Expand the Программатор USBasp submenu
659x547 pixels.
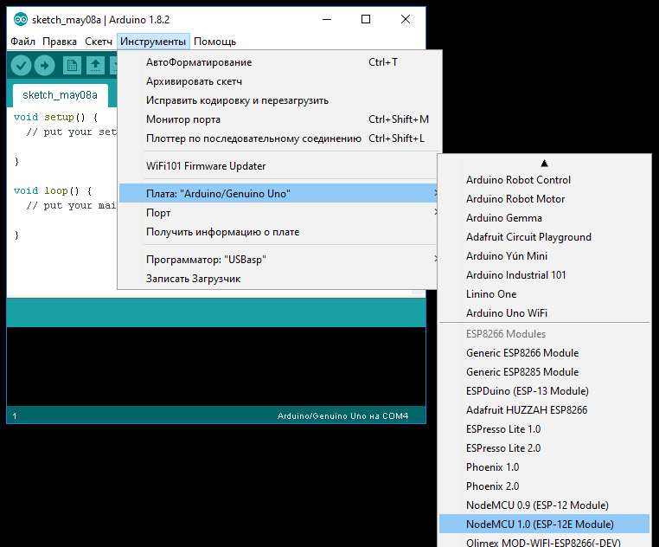tap(278, 259)
